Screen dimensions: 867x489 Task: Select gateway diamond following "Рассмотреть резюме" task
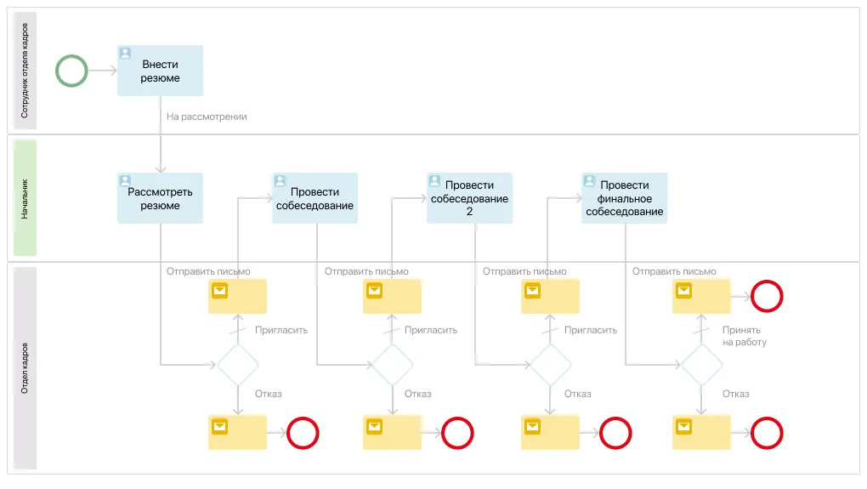click(x=238, y=365)
